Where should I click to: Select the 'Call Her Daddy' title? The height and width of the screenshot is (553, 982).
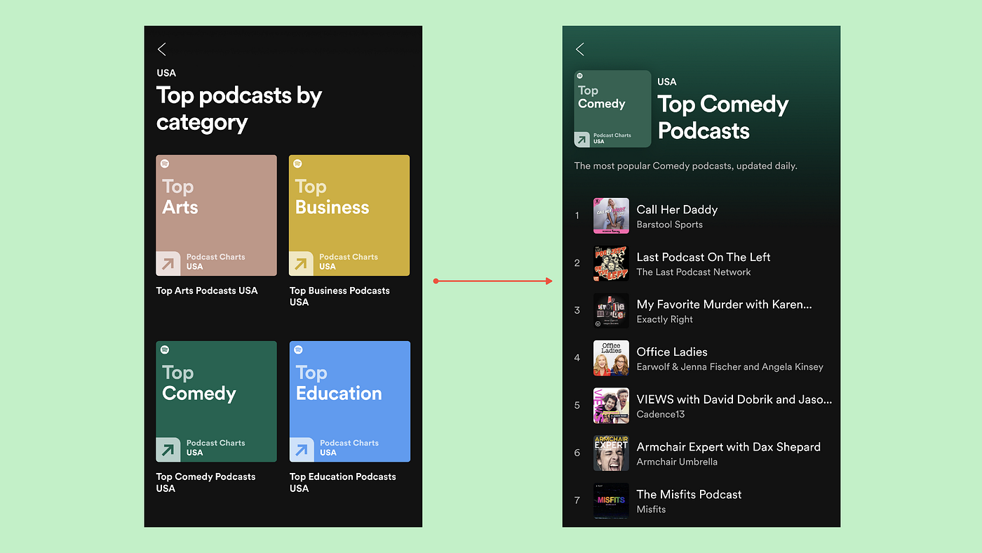click(x=677, y=209)
